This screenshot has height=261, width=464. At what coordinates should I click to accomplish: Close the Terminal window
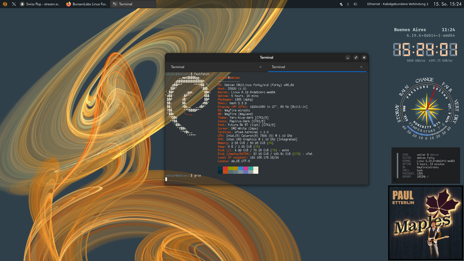[364, 58]
